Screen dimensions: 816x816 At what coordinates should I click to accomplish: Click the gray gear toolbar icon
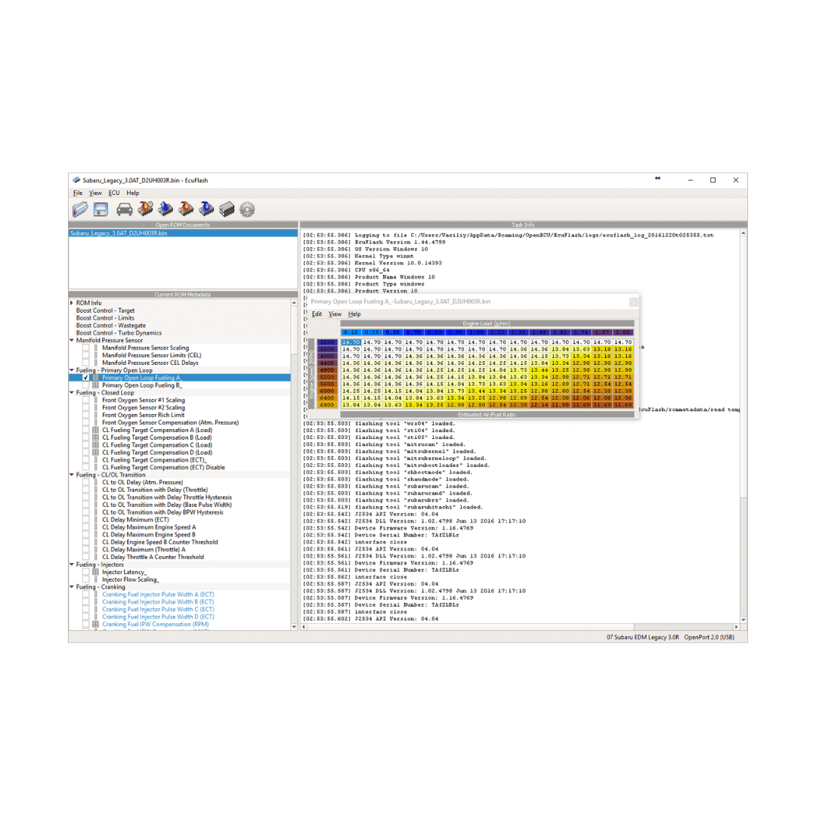click(x=247, y=209)
